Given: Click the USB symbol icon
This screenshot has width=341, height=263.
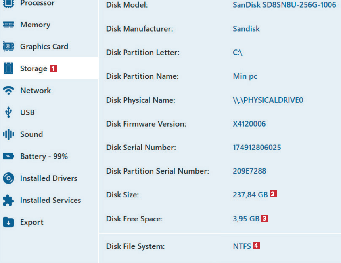Looking at the screenshot, I should tap(8, 112).
